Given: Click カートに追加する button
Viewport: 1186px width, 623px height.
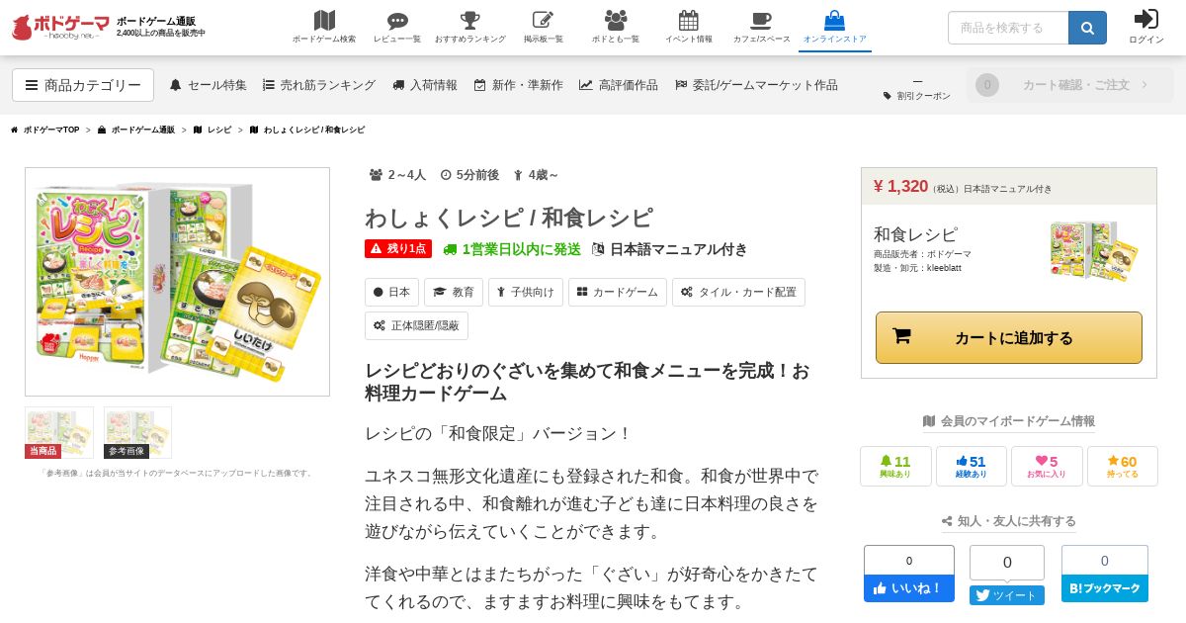Looking at the screenshot, I should coord(1009,337).
